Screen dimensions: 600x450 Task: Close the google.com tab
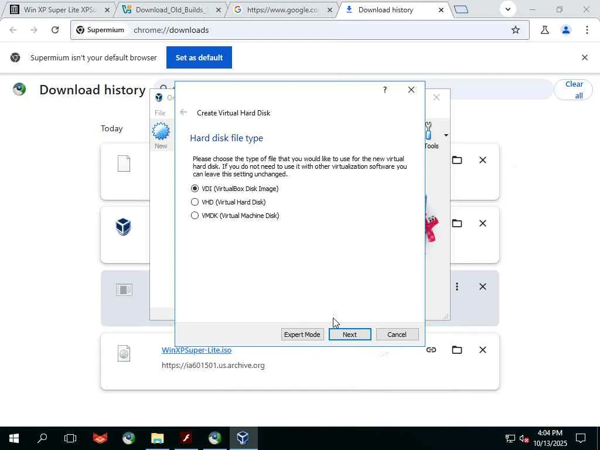point(330,11)
